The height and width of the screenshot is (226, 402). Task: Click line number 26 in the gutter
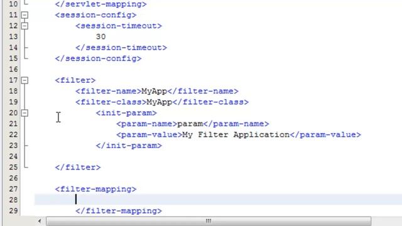pyautogui.click(x=13, y=178)
